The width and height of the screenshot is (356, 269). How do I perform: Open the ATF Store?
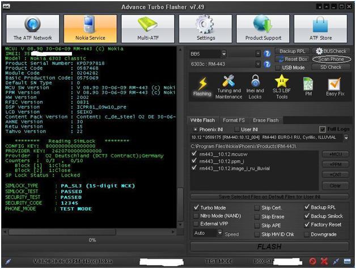tap(320, 28)
